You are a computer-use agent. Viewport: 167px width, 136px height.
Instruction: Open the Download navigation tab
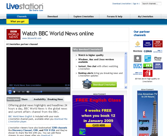pos(53,16)
